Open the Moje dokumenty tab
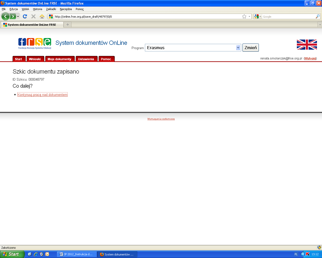 [60, 59]
